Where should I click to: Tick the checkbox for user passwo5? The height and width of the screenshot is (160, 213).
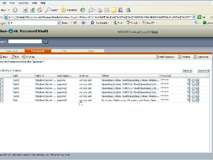click(x=2, y=100)
